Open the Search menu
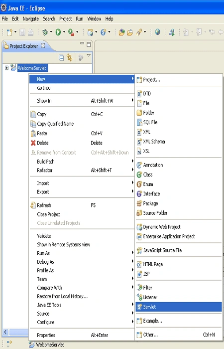The width and height of the screenshot is (224, 349). tap(49, 19)
